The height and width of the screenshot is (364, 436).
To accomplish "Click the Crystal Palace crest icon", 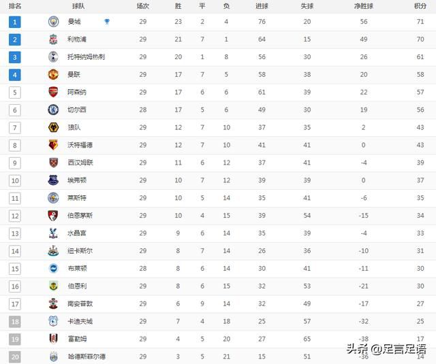I will 53,233.
